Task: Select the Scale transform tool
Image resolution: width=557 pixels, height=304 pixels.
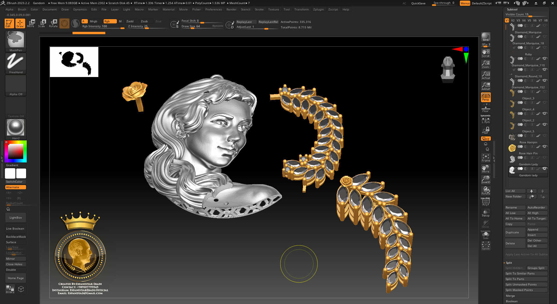Action: click(x=42, y=23)
